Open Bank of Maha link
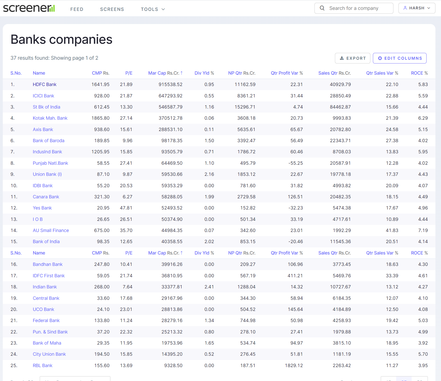This screenshot has height=381, width=441. coord(47,343)
